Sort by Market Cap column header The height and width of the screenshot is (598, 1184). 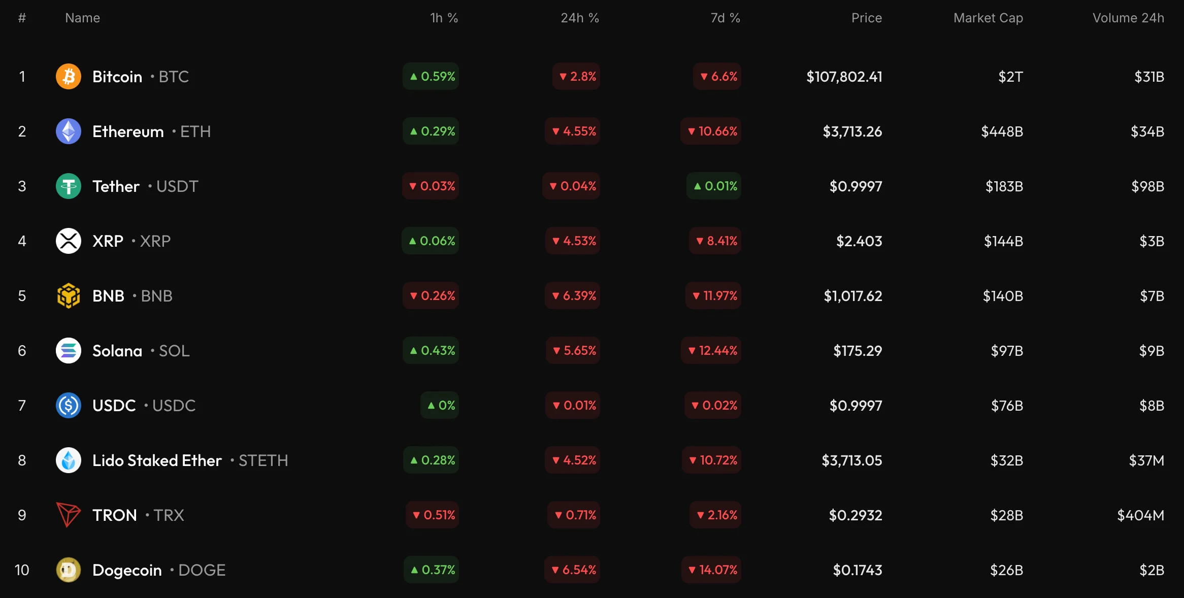(x=988, y=18)
